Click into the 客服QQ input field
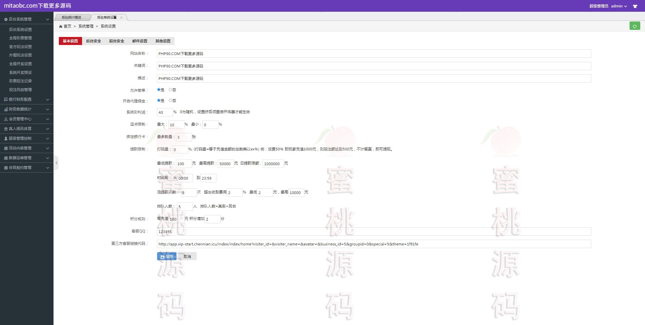Viewport: 645px width, 325px height. [x=373, y=232]
